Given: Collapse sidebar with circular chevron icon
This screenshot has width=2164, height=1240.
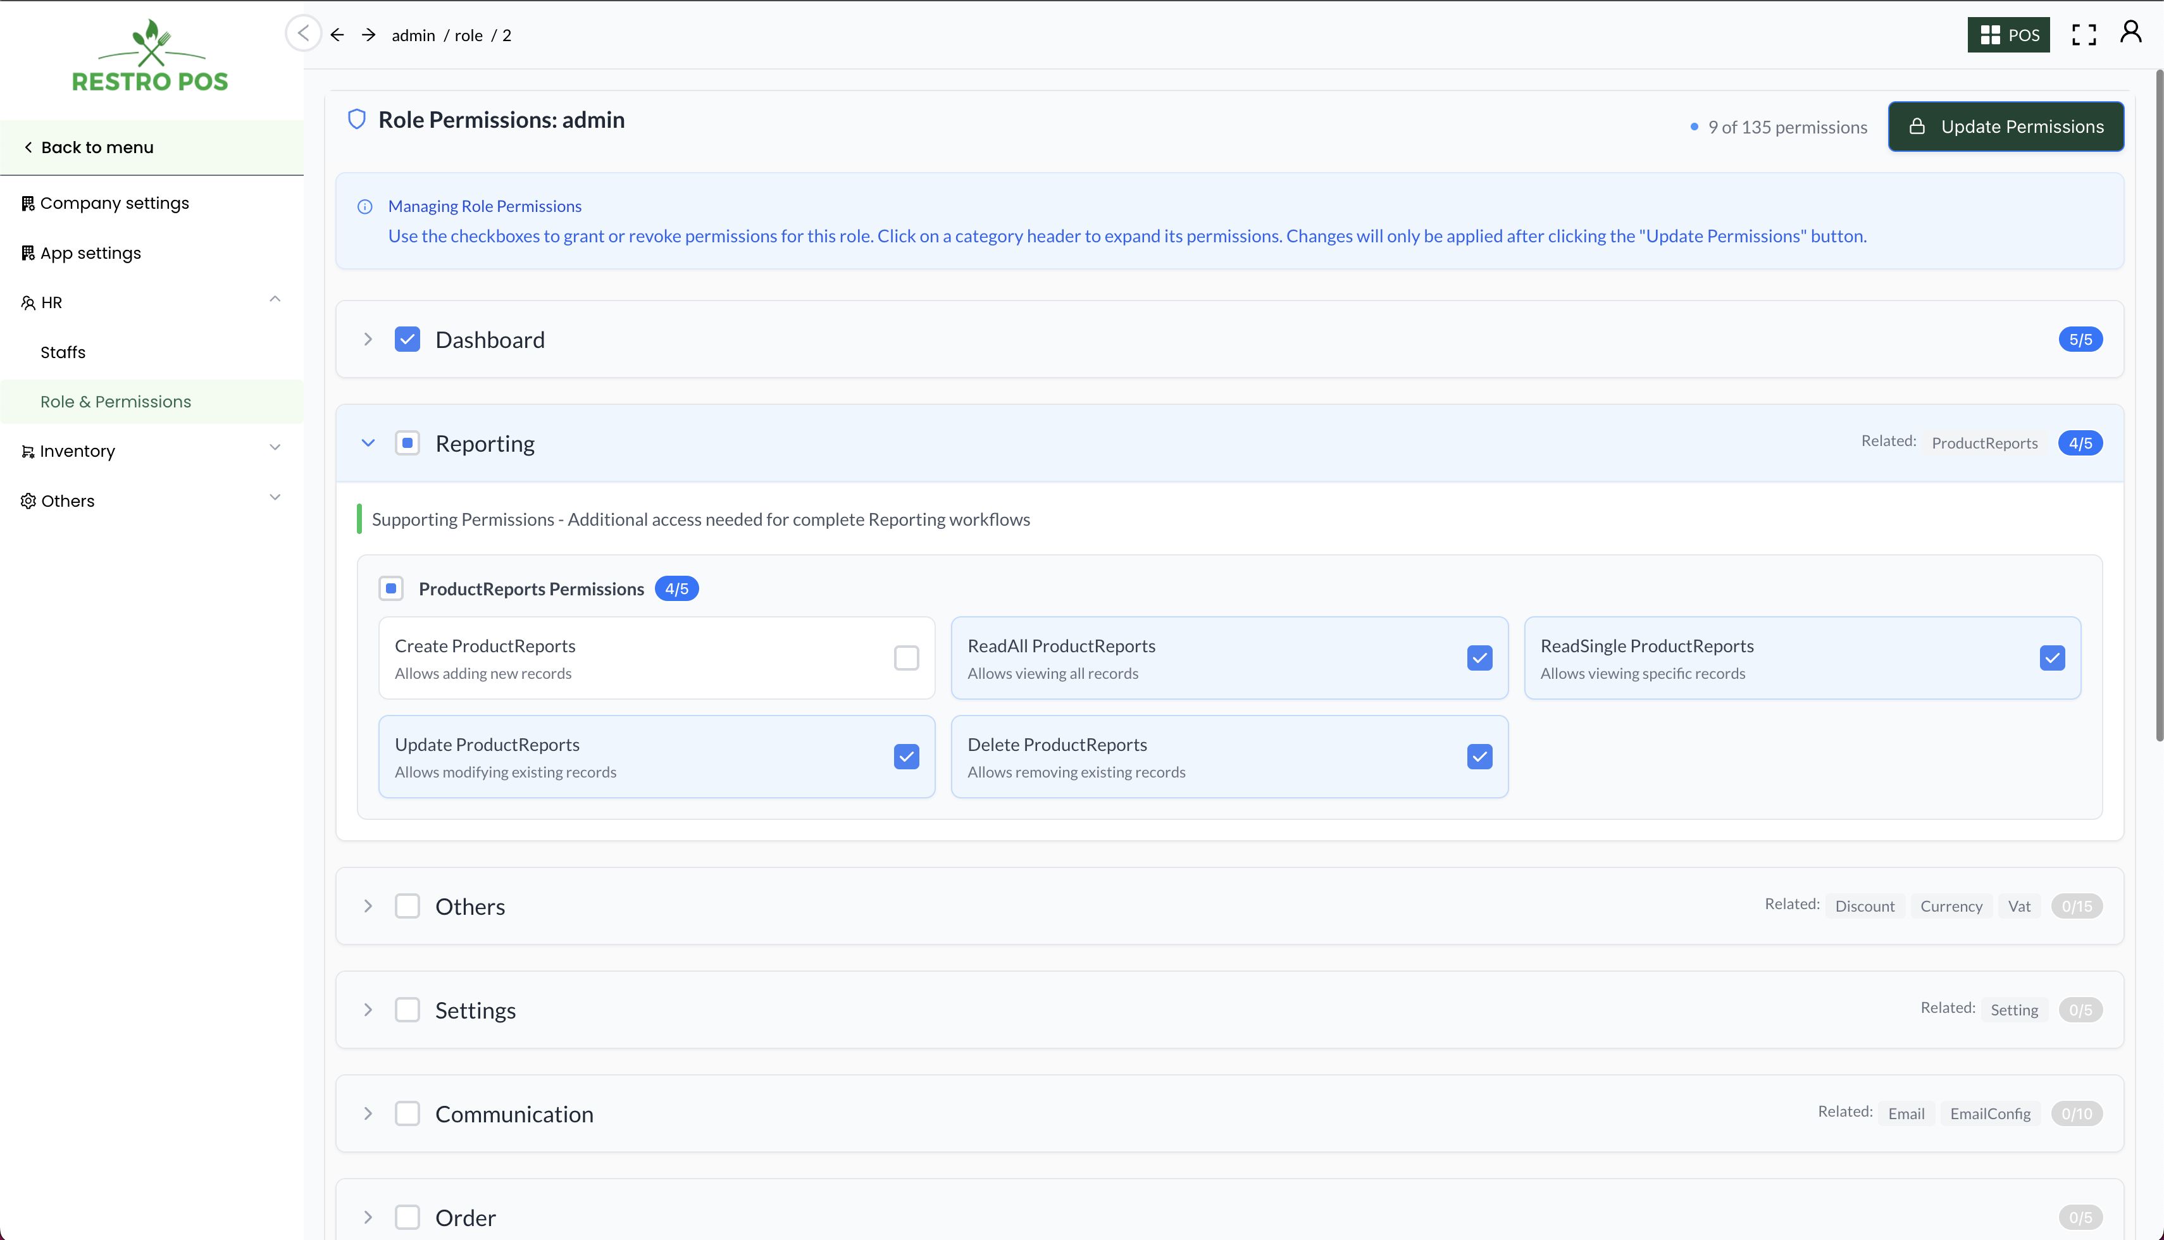Looking at the screenshot, I should coord(303,33).
